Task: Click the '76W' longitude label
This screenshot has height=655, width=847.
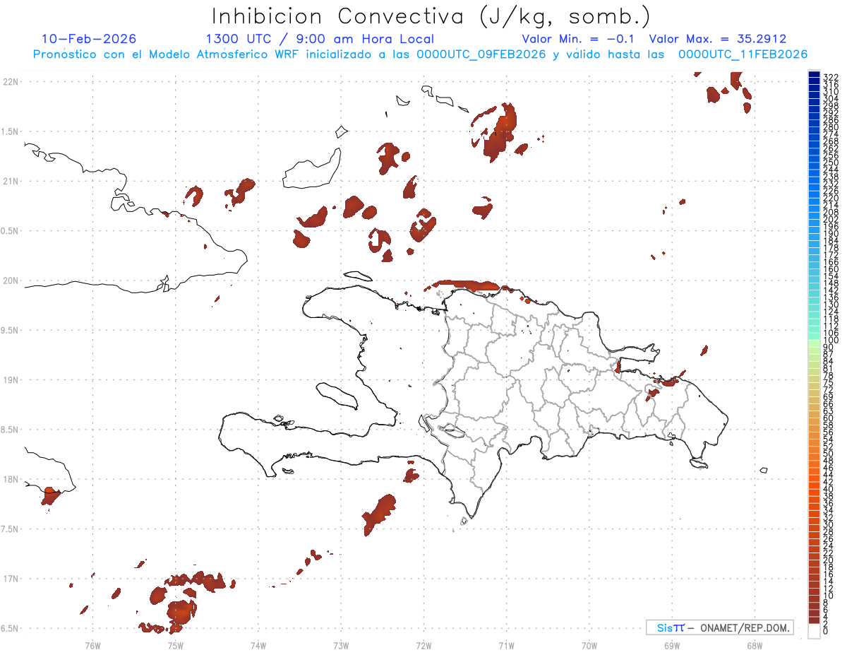Action: (x=92, y=645)
